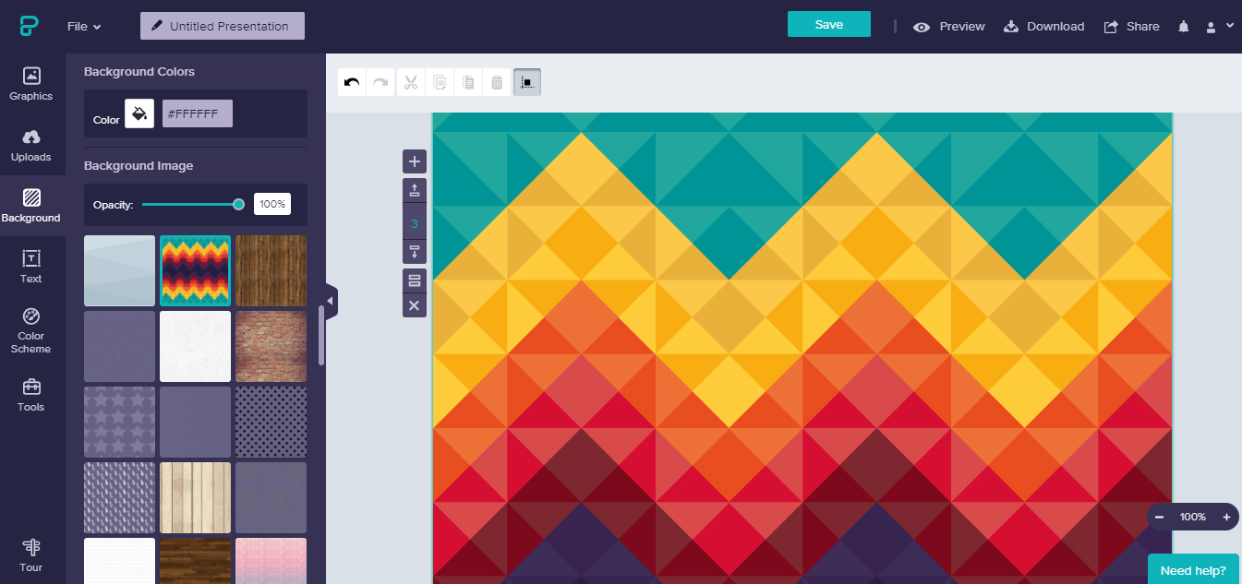Open the File dropdown menu
Image resolution: width=1242 pixels, height=584 pixels.
click(x=84, y=27)
